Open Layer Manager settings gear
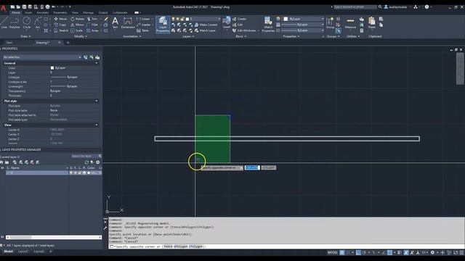465x261 pixels. (98, 162)
